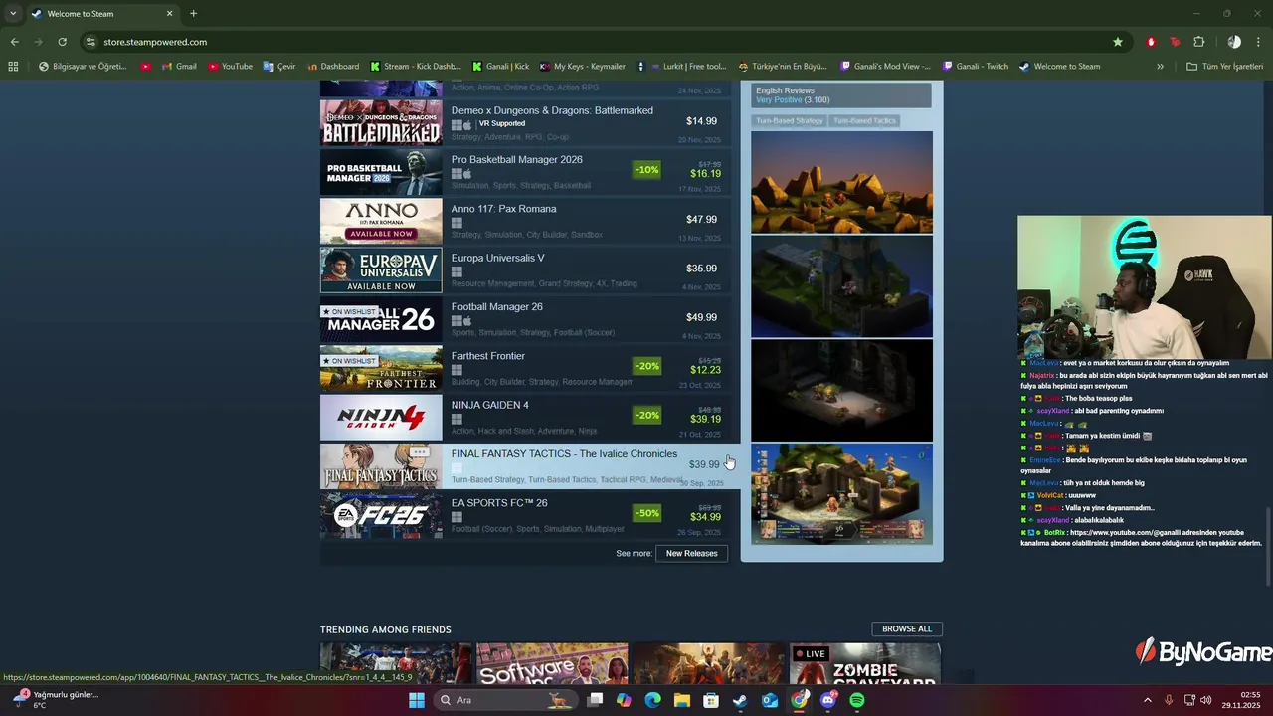Select the Turn-Based Tactics tag
Viewport: 1273px width, 716px height.
pos(864,120)
